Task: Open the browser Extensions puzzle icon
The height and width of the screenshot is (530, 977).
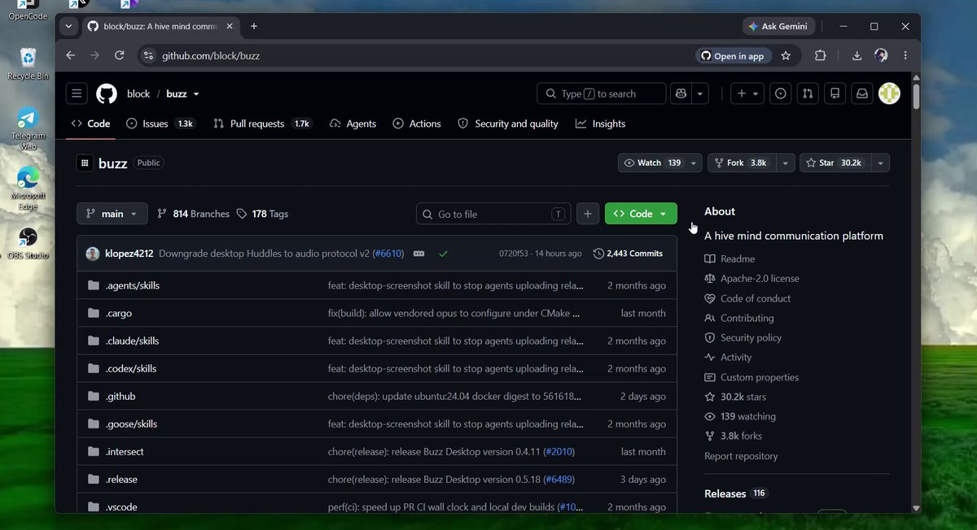Action: (820, 55)
